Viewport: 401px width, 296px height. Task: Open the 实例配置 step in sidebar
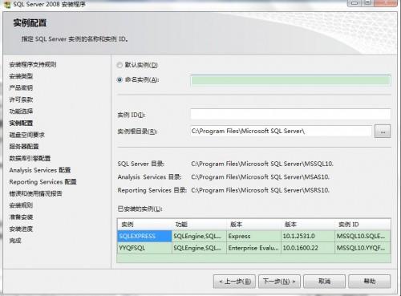point(21,123)
